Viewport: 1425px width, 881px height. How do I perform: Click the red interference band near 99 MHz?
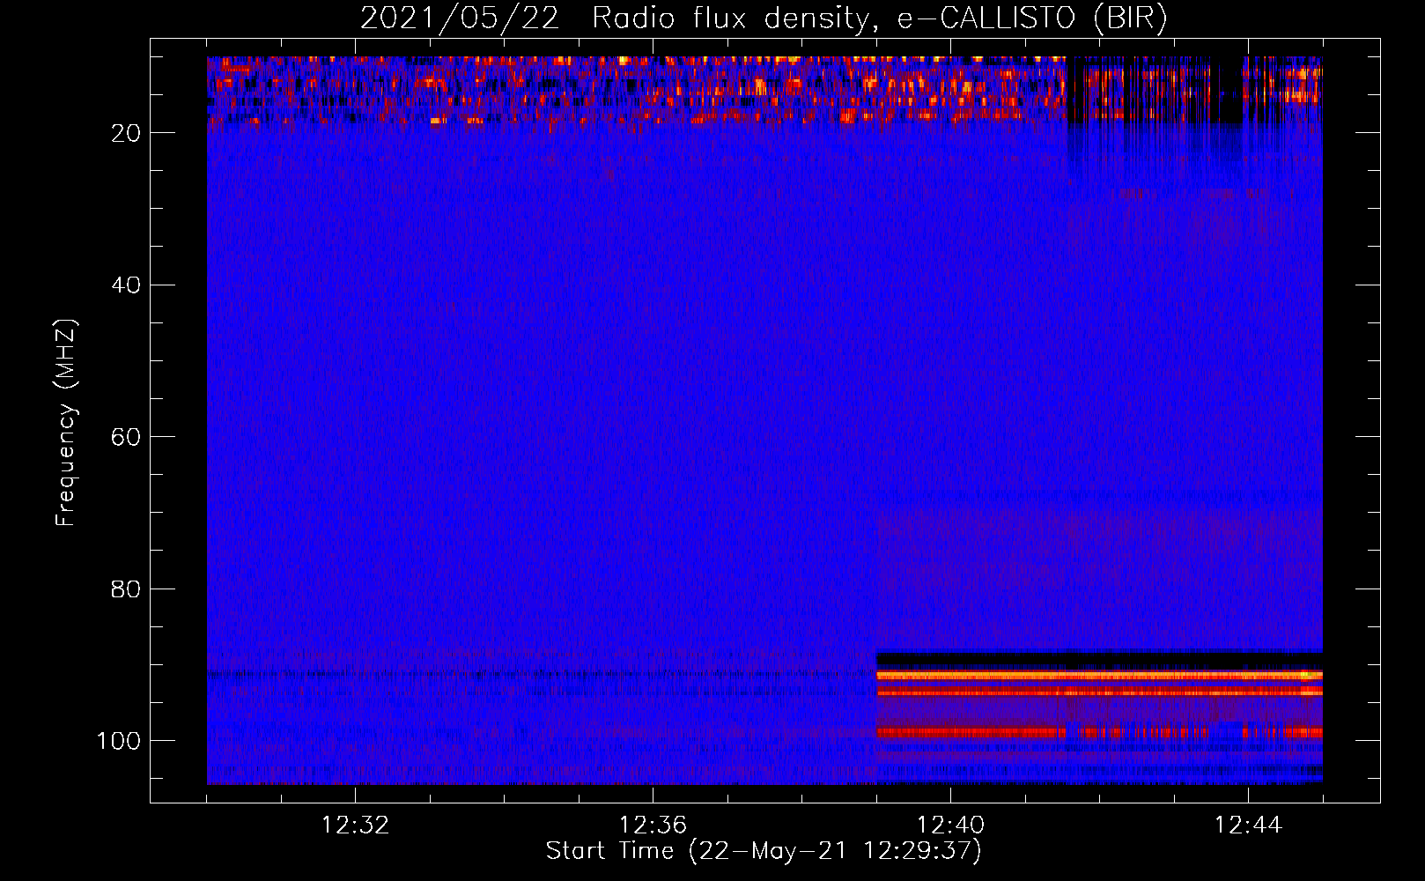tap(1099, 732)
